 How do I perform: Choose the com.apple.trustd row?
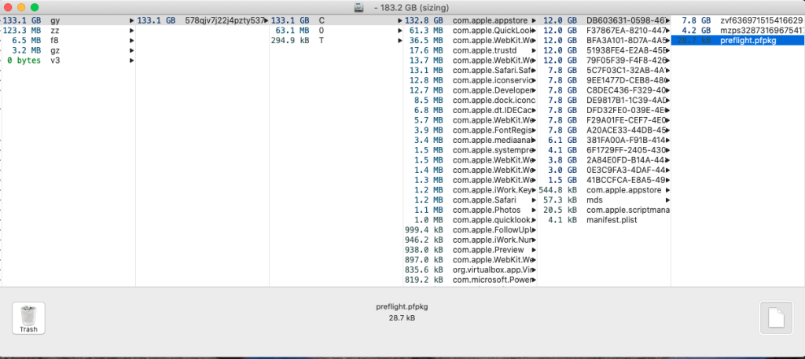487,50
